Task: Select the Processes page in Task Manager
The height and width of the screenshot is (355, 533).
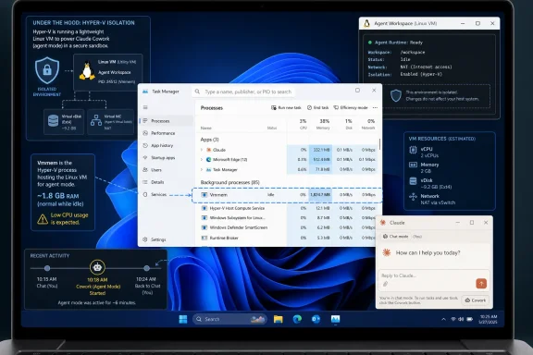Action: coord(167,121)
